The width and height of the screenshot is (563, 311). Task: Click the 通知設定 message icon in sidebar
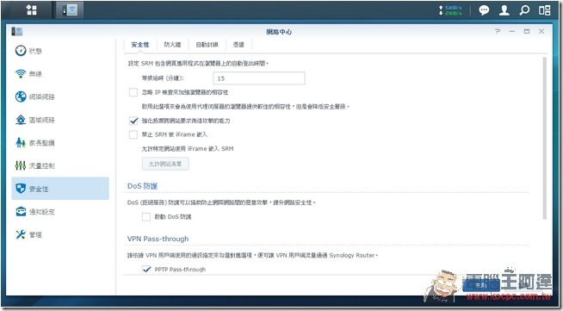click(21, 212)
